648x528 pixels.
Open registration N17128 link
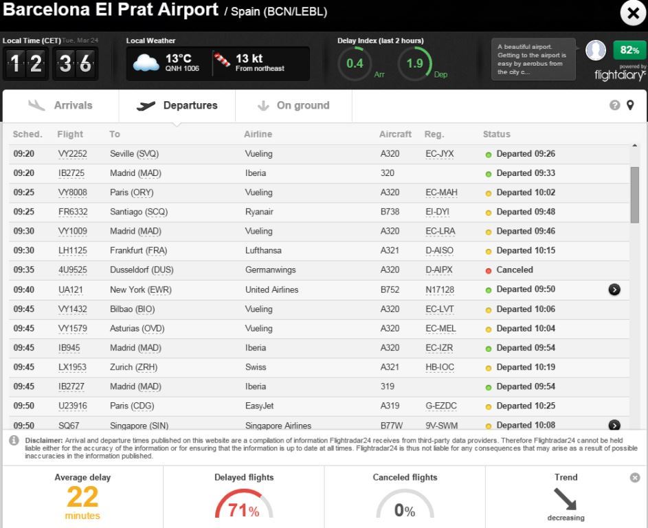pyautogui.click(x=440, y=290)
